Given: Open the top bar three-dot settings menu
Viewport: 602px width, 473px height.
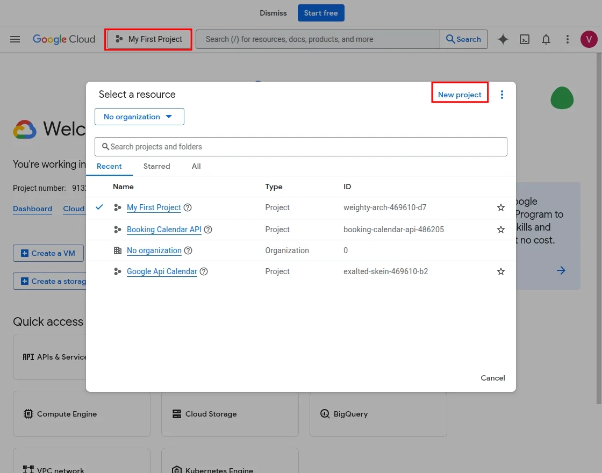Looking at the screenshot, I should [x=568, y=39].
